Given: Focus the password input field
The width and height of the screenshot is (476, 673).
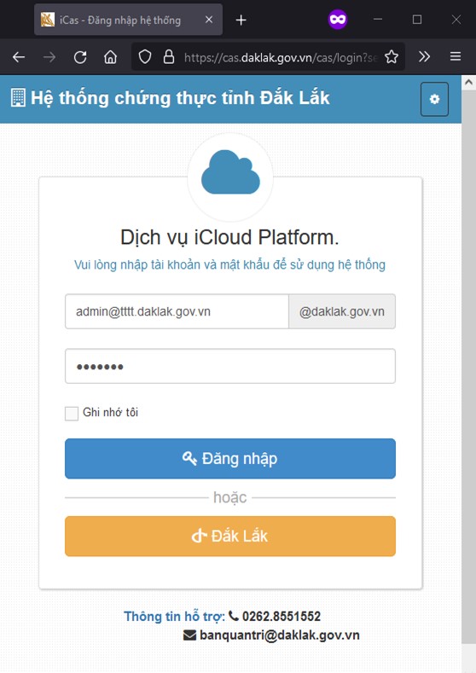Looking at the screenshot, I should [x=230, y=366].
